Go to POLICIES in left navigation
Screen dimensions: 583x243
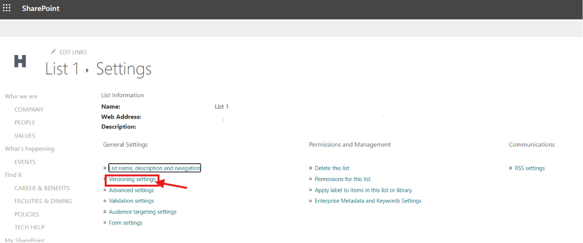click(27, 214)
